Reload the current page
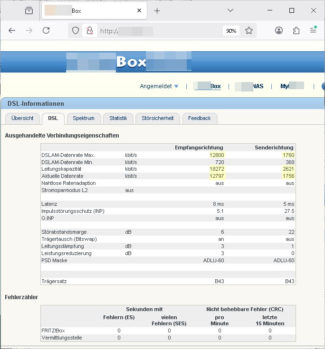The image size is (325, 349). [46, 30]
